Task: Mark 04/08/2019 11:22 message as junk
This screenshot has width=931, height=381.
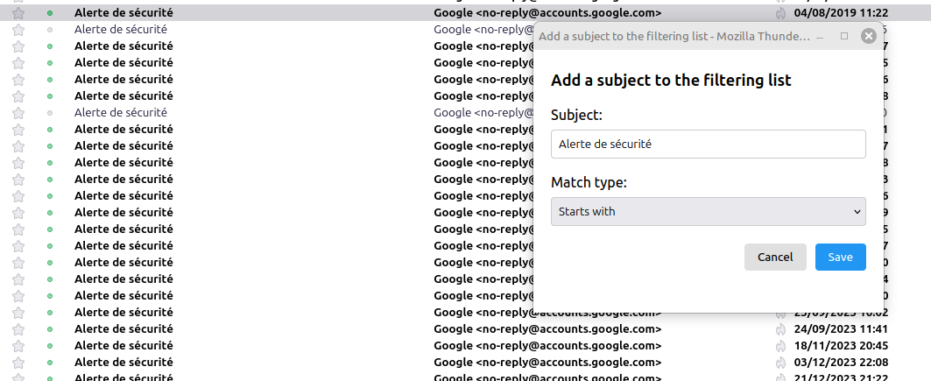Action: tap(780, 12)
